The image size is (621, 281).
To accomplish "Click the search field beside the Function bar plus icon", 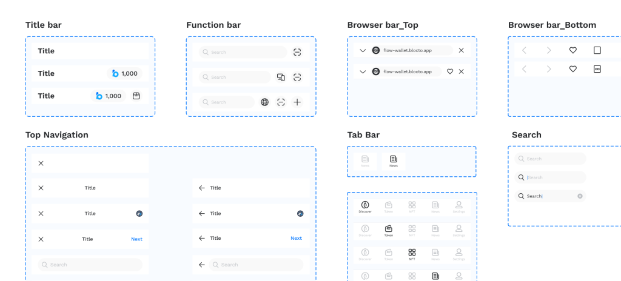I will 227,102.
